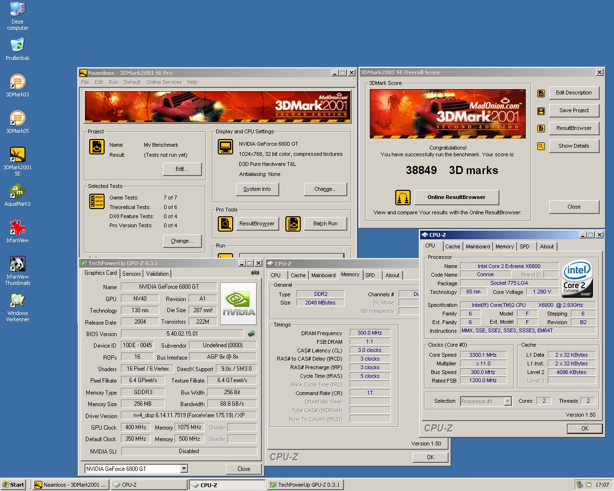Click Change... under Display and CPU Settings

point(325,189)
